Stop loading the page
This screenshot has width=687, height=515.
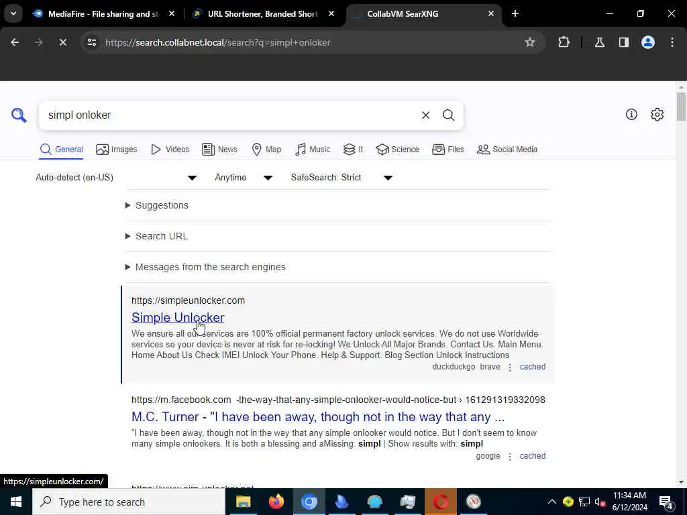click(62, 42)
